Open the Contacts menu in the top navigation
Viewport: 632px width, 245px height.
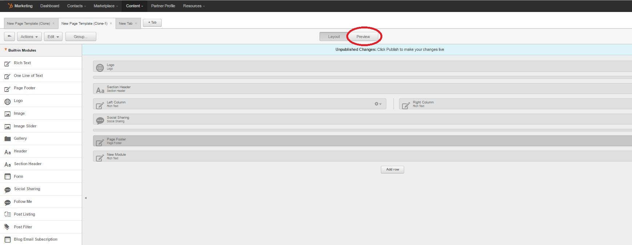point(77,6)
